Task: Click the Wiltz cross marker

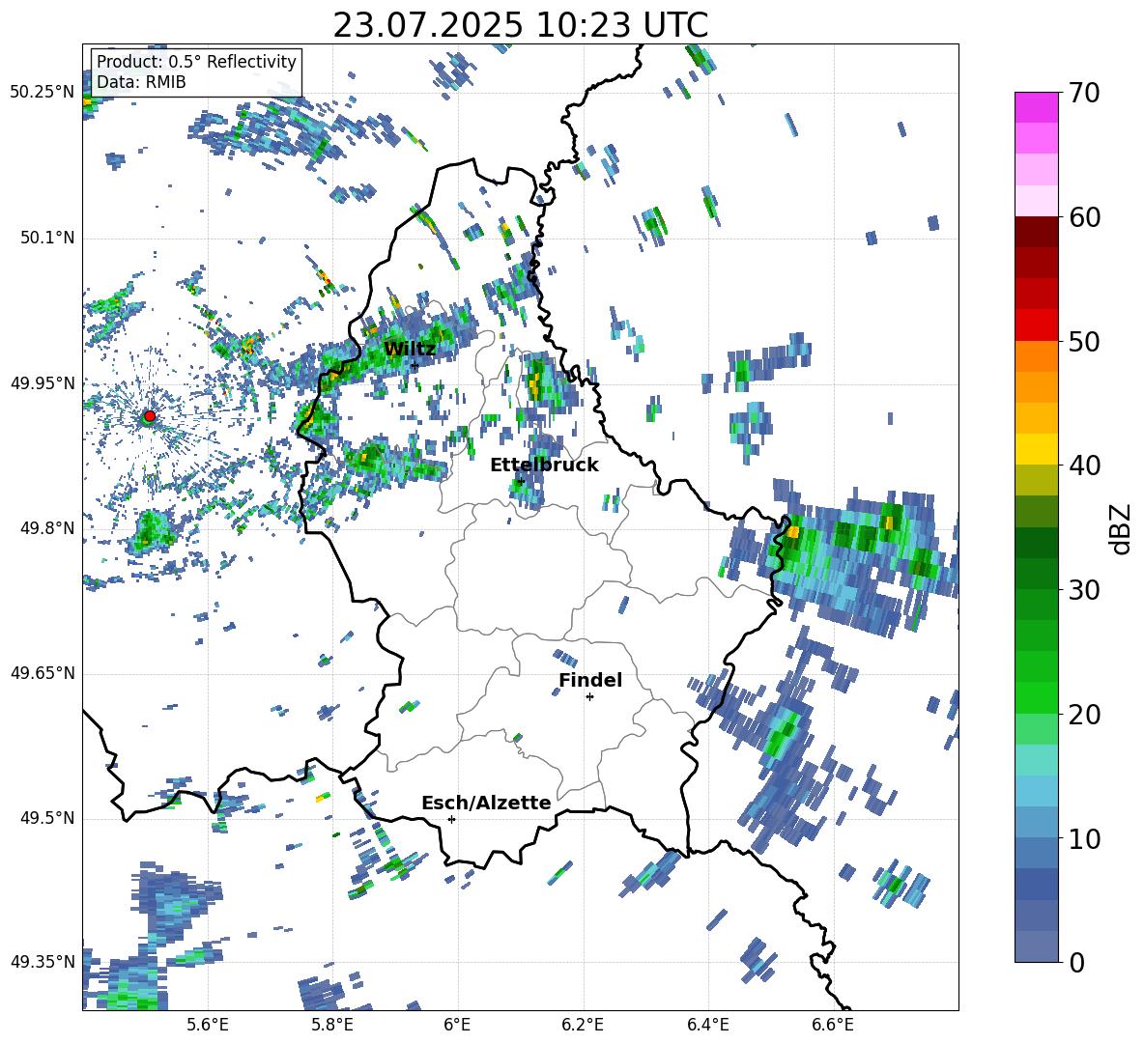Action: tap(415, 365)
